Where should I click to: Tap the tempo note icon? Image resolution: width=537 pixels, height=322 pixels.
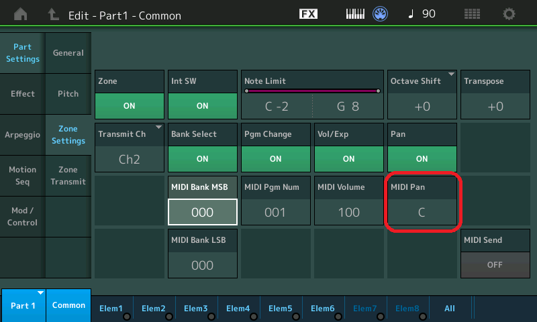click(x=411, y=14)
